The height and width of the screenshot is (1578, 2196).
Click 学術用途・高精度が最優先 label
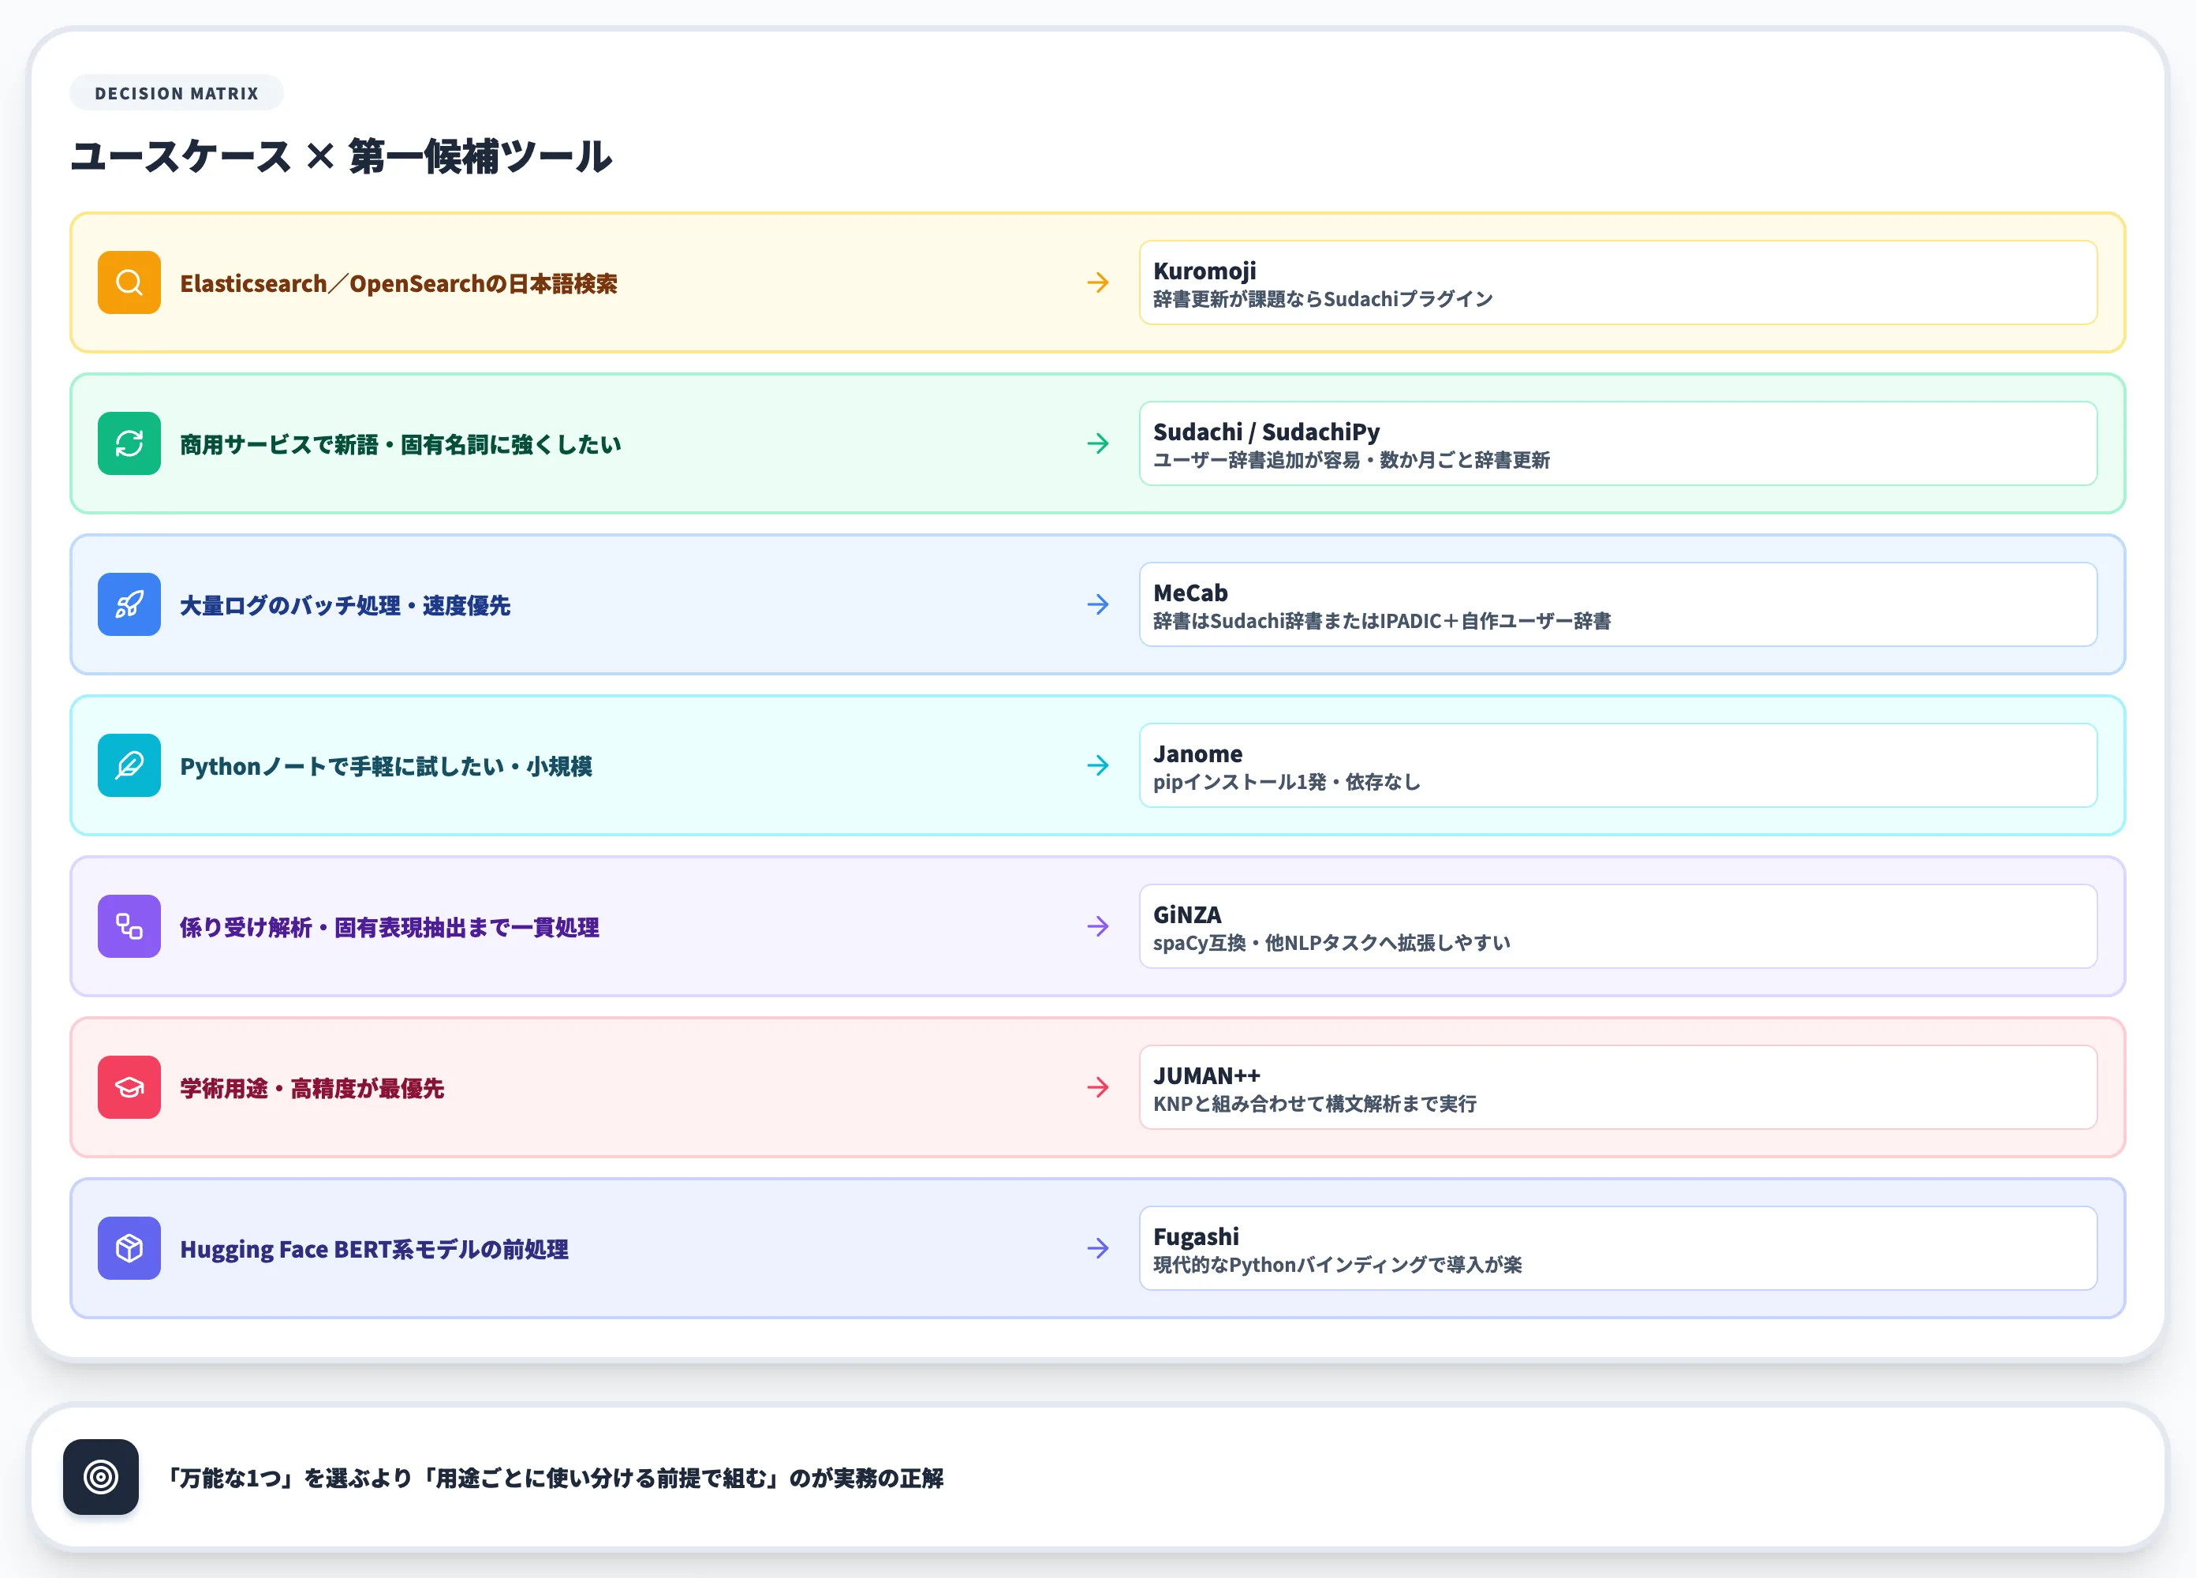312,1088
